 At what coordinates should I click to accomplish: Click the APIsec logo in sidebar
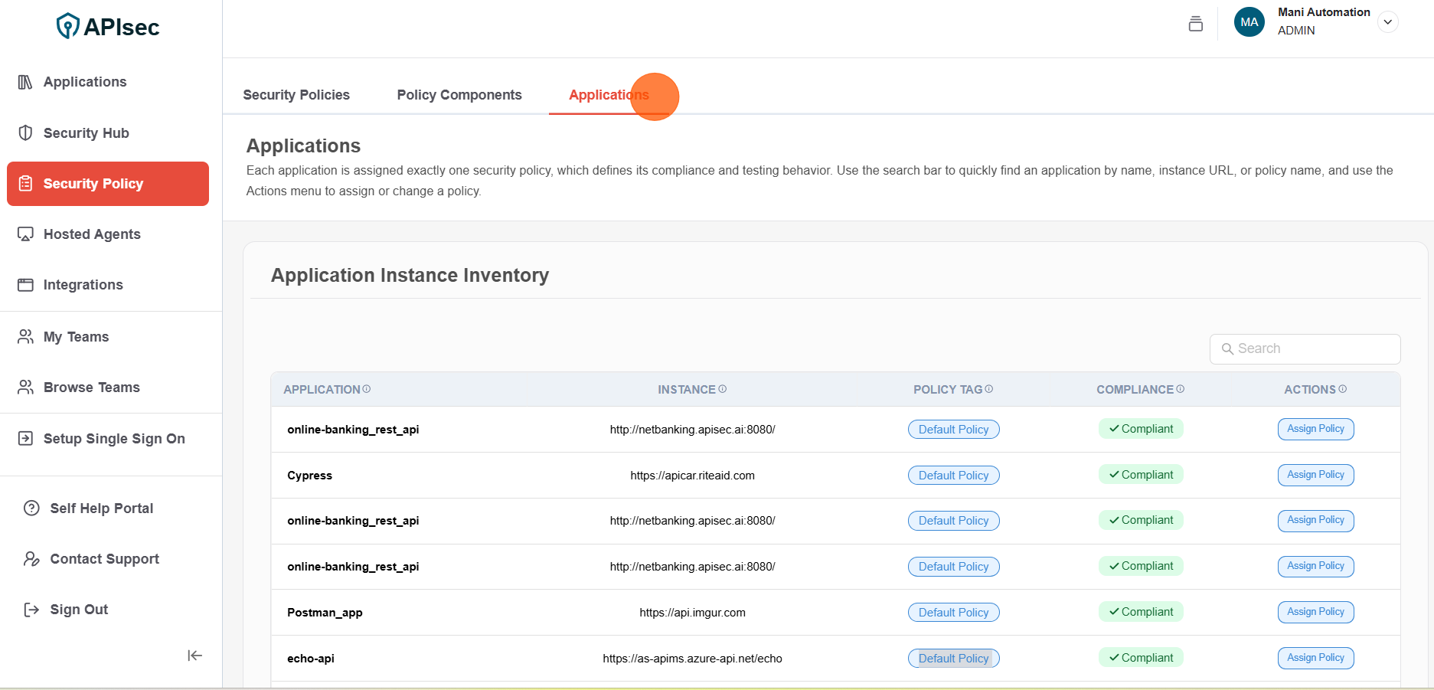[x=108, y=27]
